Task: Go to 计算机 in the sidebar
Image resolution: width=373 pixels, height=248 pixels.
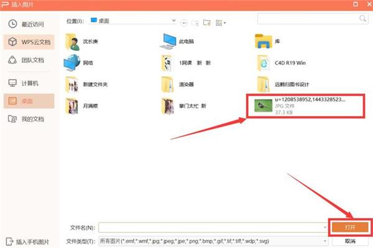Action: (x=24, y=83)
